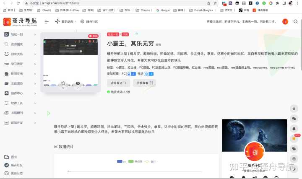Open the 瑾舟导航 bookmark in bookmarks bar

[x=260, y=10]
